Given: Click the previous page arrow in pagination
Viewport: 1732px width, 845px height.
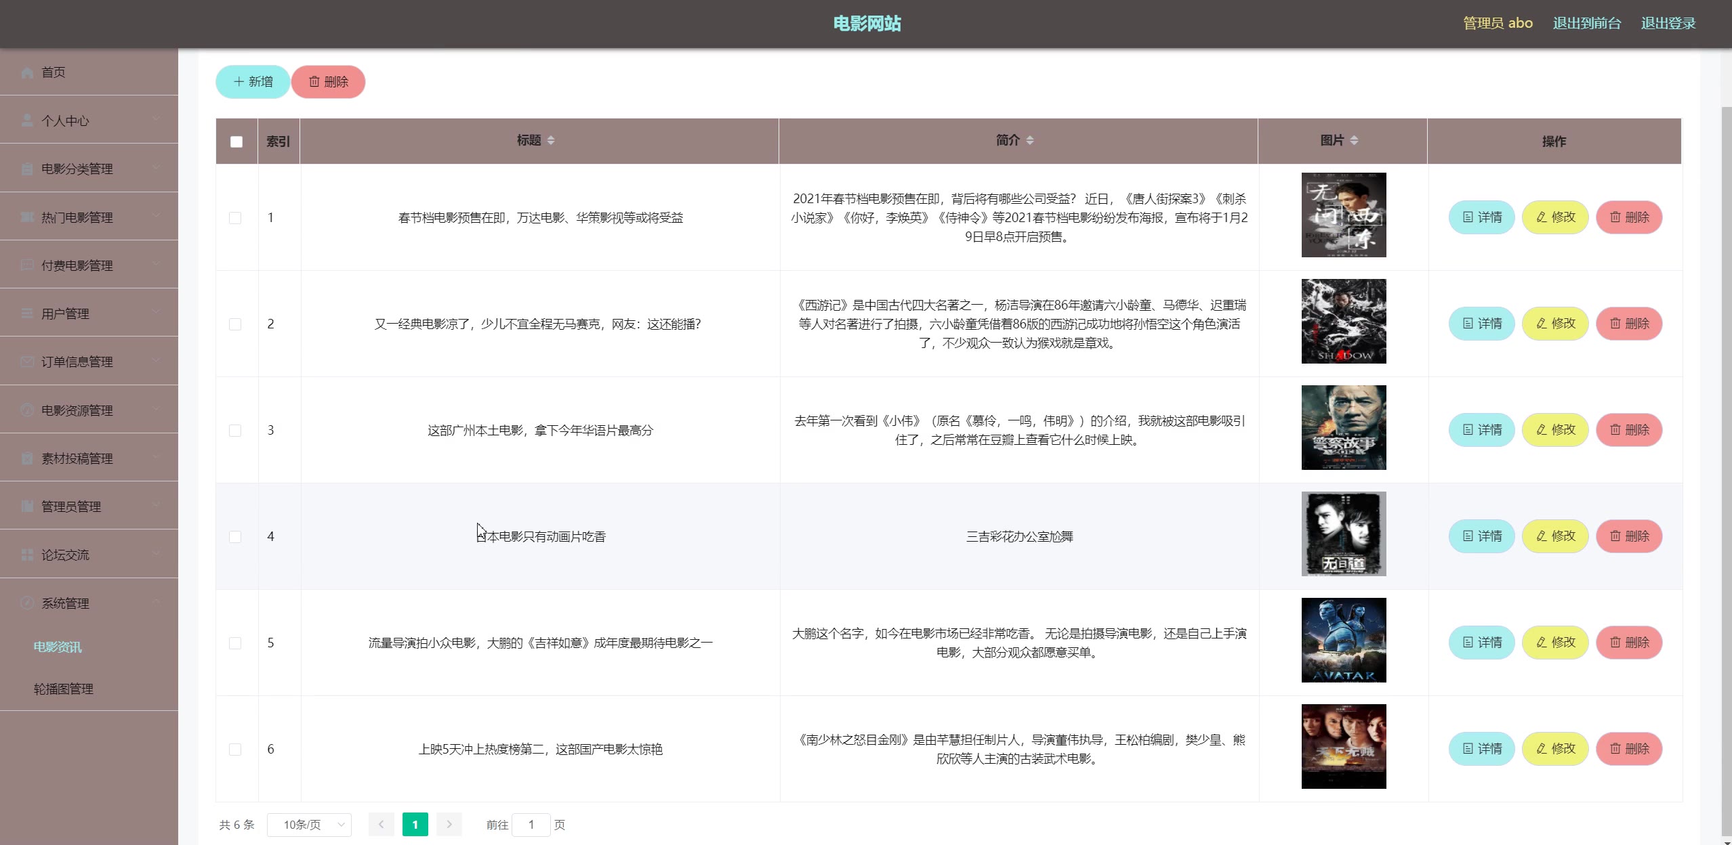Looking at the screenshot, I should pos(382,824).
